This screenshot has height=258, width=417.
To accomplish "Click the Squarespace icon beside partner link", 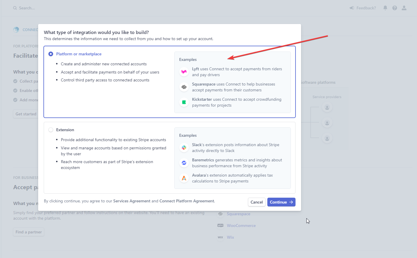I will coord(220,214).
